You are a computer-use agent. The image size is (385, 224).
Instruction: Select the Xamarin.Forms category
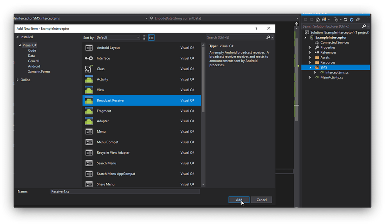39,72
